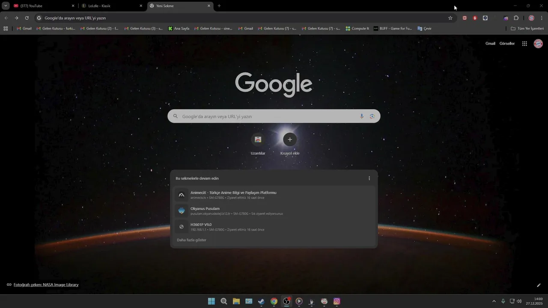Start voice search with microphone icon
Image resolution: width=548 pixels, height=308 pixels.
362,116
